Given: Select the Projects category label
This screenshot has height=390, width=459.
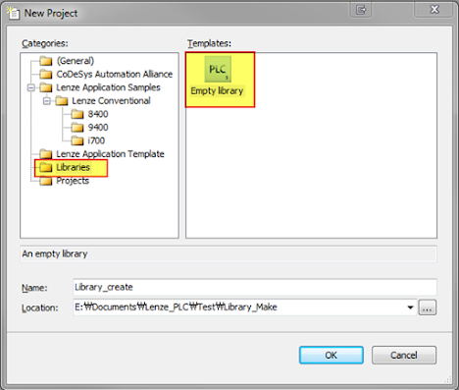Looking at the screenshot, I should tap(73, 181).
